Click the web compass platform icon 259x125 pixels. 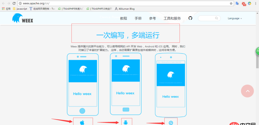171,123
